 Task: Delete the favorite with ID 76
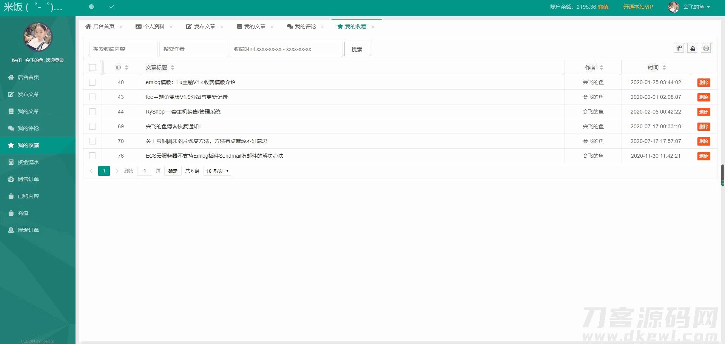pyautogui.click(x=703, y=156)
